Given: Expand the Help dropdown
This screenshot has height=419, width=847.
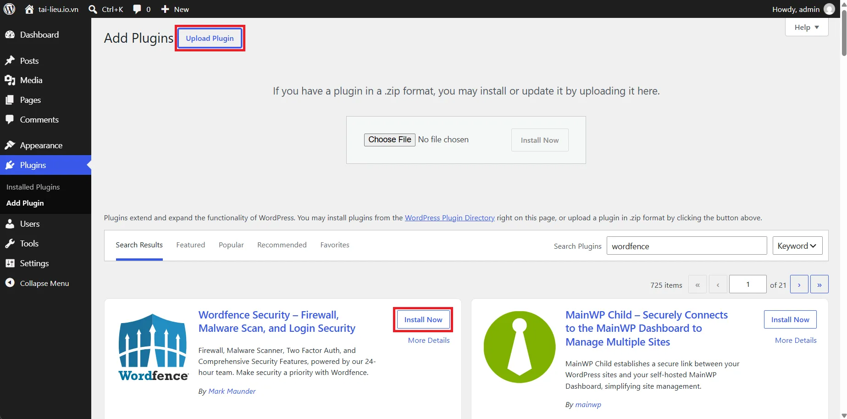Looking at the screenshot, I should pos(807,27).
